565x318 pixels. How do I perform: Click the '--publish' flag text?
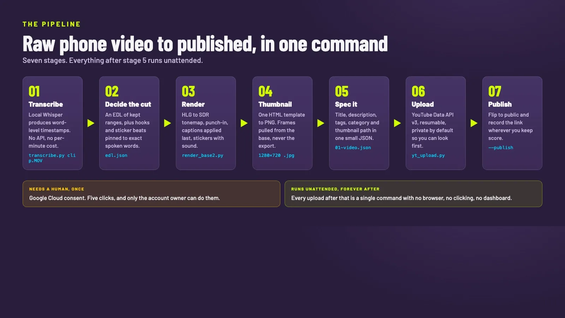coord(501,148)
